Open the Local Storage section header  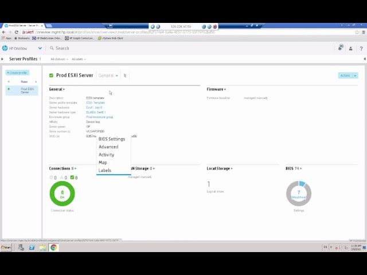click(x=220, y=168)
